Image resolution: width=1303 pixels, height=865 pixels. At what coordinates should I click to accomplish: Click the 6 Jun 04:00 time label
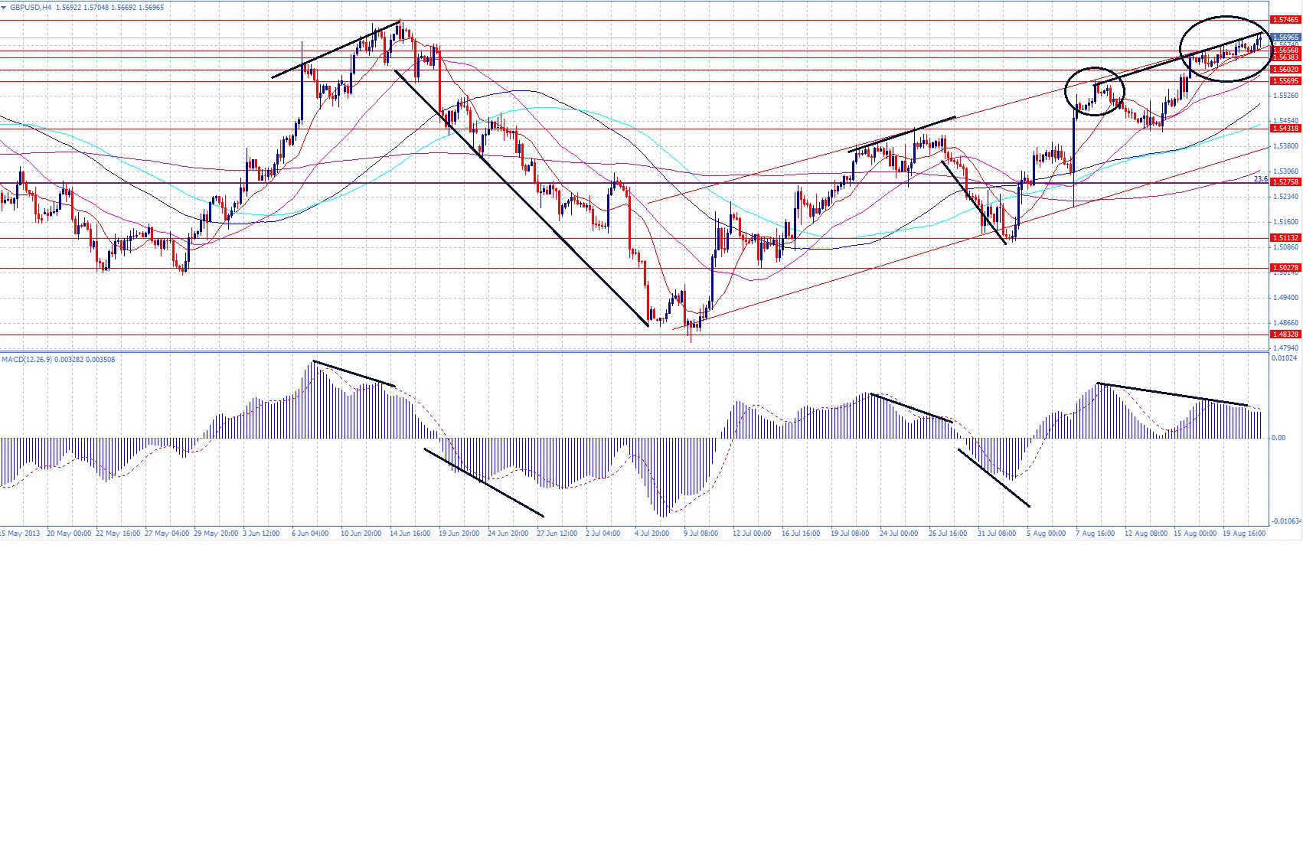pyautogui.click(x=310, y=534)
